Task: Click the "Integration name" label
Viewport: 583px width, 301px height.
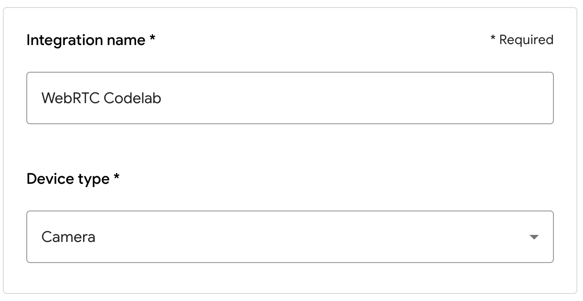Action: click(86, 40)
